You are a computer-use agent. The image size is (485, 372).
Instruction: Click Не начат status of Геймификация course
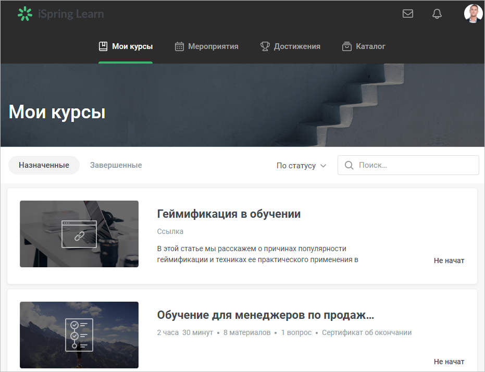[x=449, y=261]
